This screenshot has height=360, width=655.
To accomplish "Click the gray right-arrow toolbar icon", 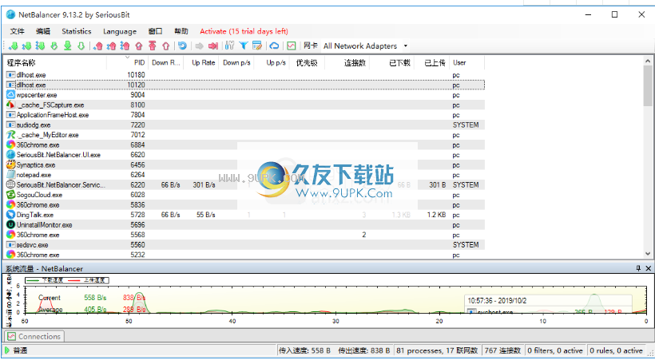I will pos(200,46).
